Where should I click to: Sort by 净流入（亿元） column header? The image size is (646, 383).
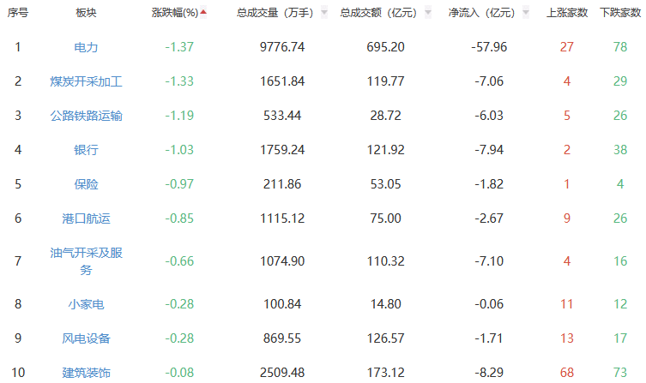click(482, 13)
